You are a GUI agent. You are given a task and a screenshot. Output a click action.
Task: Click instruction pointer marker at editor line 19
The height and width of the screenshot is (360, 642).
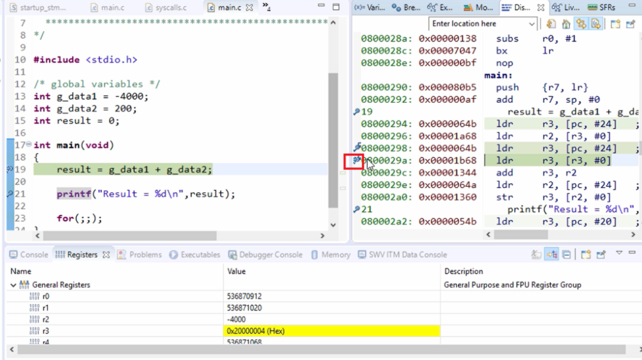coord(10,169)
